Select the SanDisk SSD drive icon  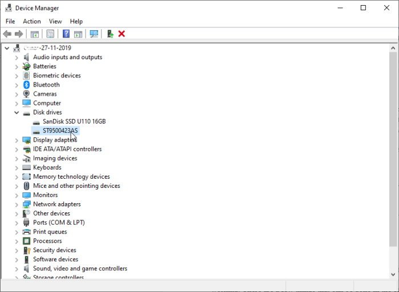(36, 123)
